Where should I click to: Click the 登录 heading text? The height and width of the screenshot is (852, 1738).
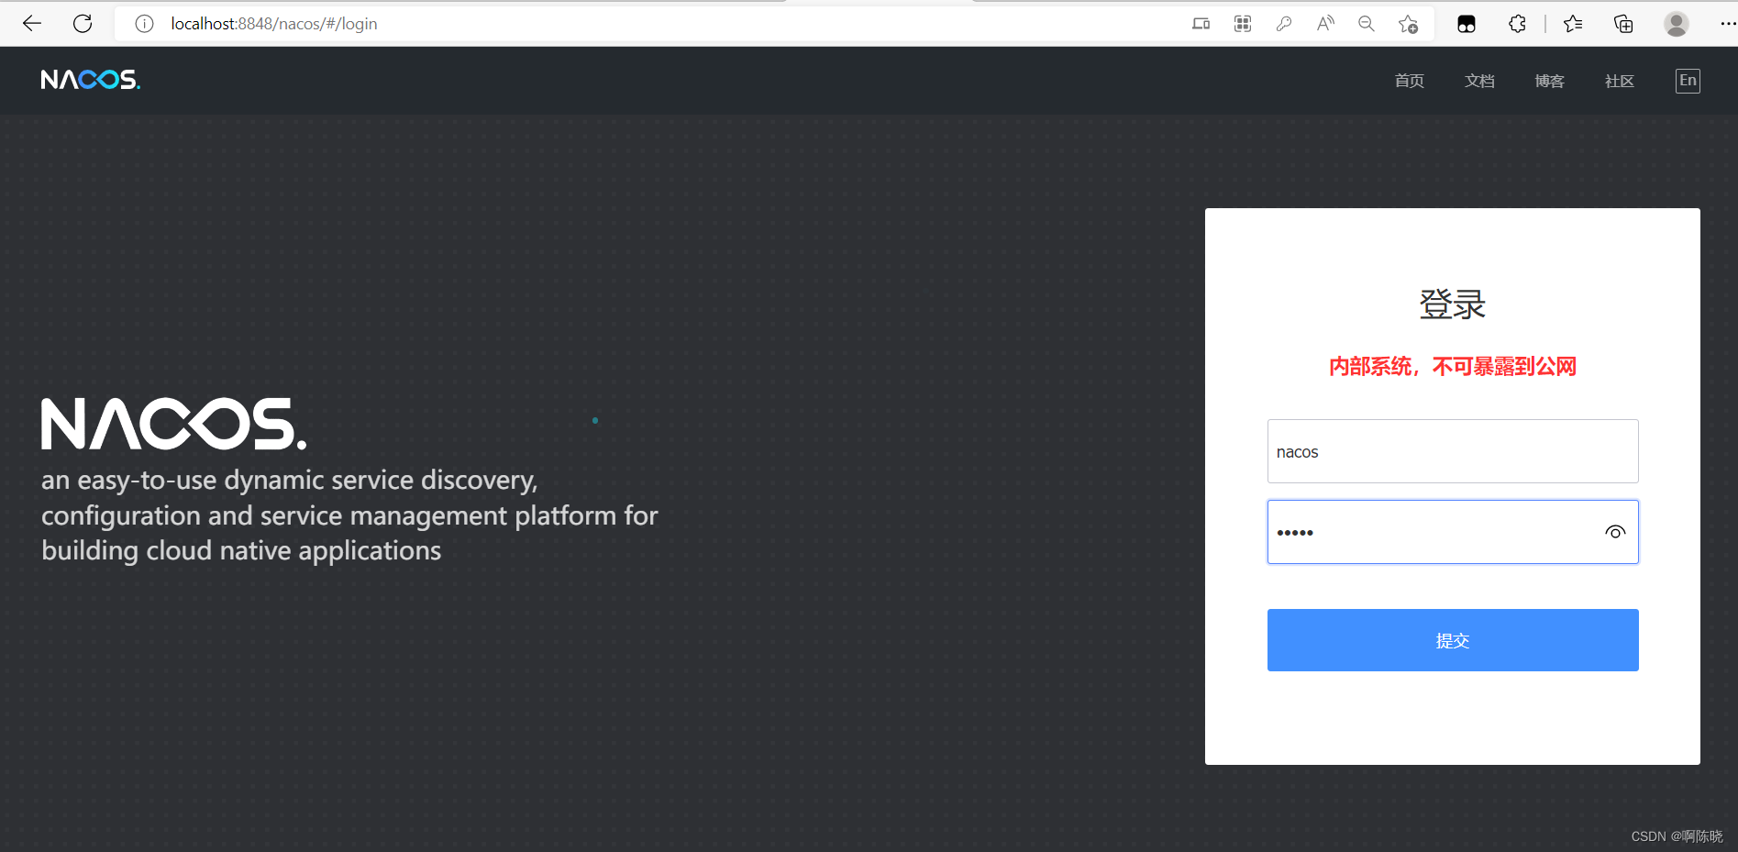coord(1453,304)
